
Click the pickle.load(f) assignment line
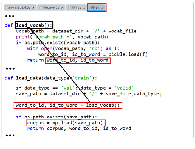(x=93, y=54)
